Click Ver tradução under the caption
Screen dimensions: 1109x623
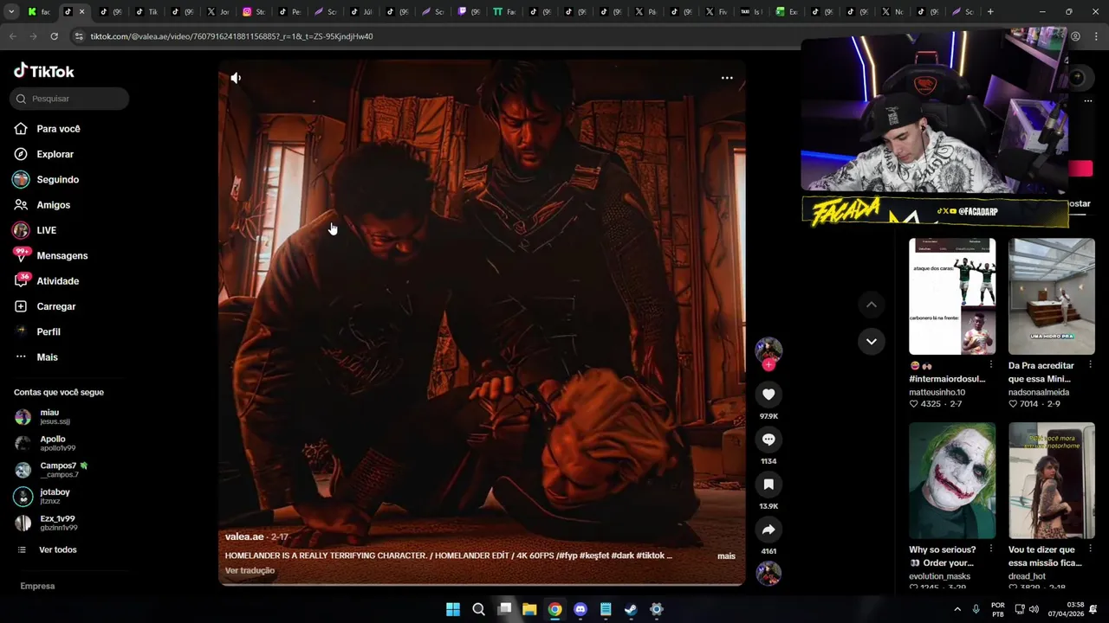coord(250,570)
